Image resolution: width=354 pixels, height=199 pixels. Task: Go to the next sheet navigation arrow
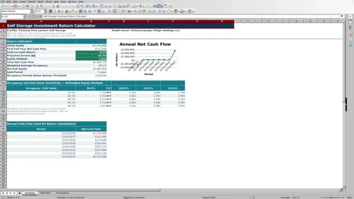click(11, 193)
